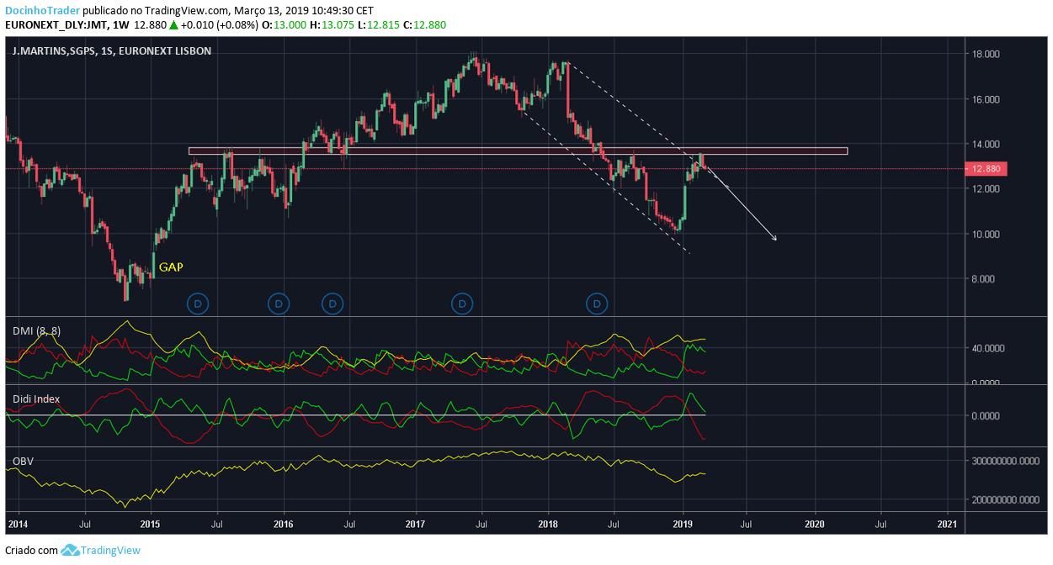Image resolution: width=1053 pixels, height=565 pixels.
Task: Click the TradingView cloud logo icon
Action: pyautogui.click(x=70, y=550)
